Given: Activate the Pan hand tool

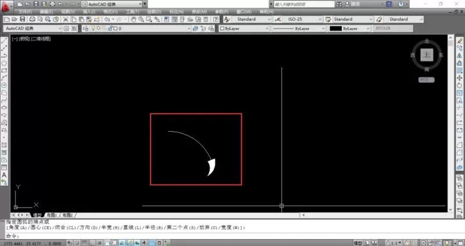Looking at the screenshot, I should pyautogui.click(x=134, y=19).
